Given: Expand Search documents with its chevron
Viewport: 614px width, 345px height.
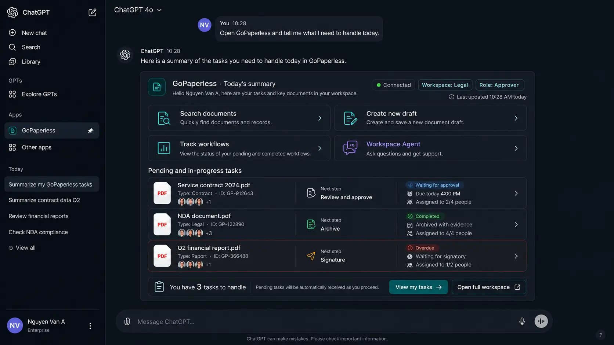Looking at the screenshot, I should pos(319,118).
